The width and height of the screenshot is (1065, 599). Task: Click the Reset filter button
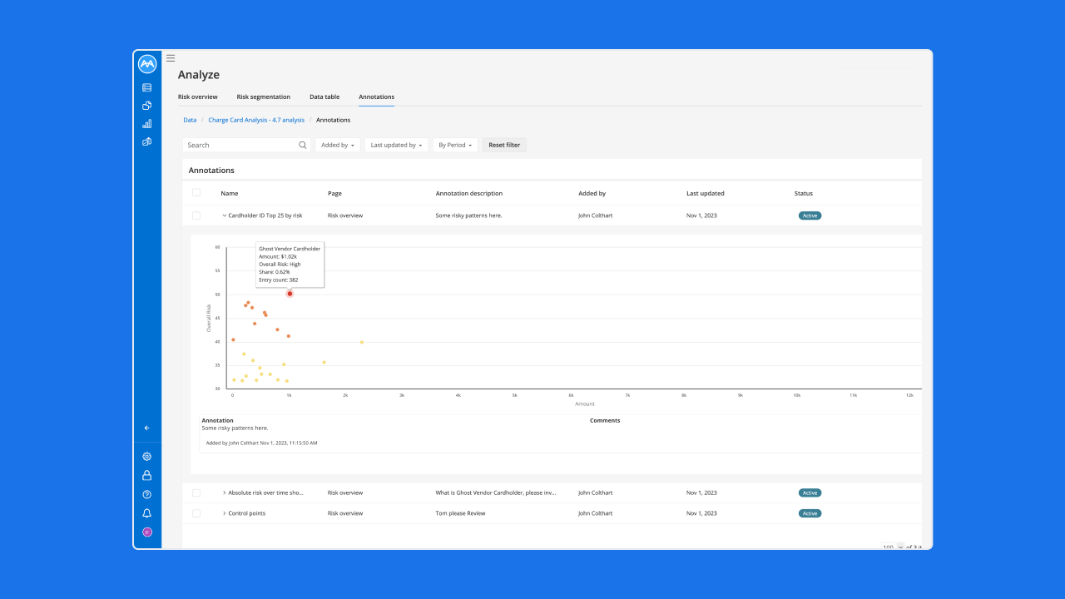pyautogui.click(x=504, y=145)
